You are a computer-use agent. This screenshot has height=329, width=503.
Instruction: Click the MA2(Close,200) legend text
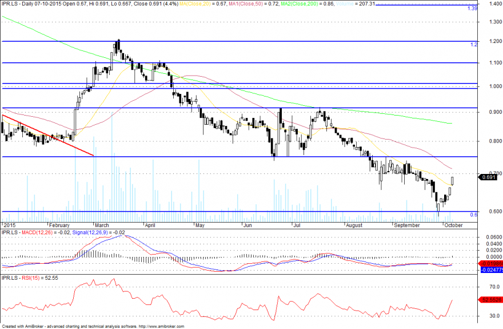tap(300, 4)
